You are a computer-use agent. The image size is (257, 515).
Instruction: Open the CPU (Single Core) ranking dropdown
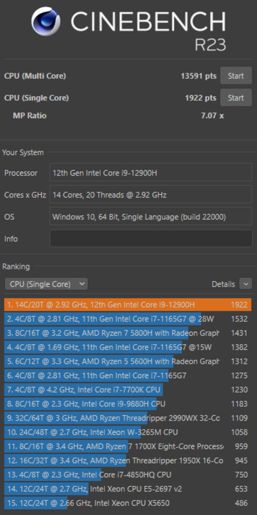point(46,284)
